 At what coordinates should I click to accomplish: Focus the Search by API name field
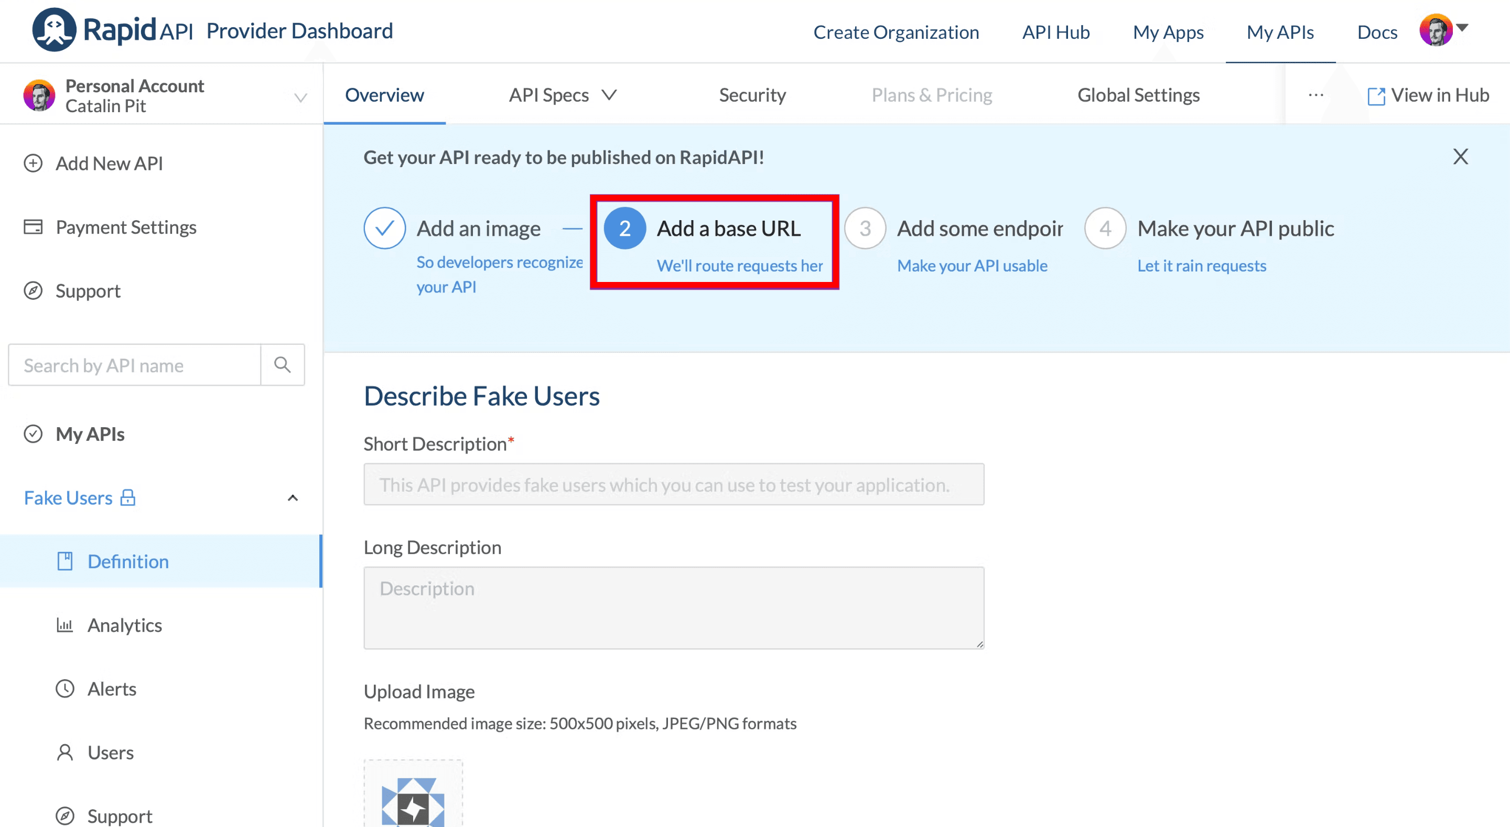[x=134, y=365]
